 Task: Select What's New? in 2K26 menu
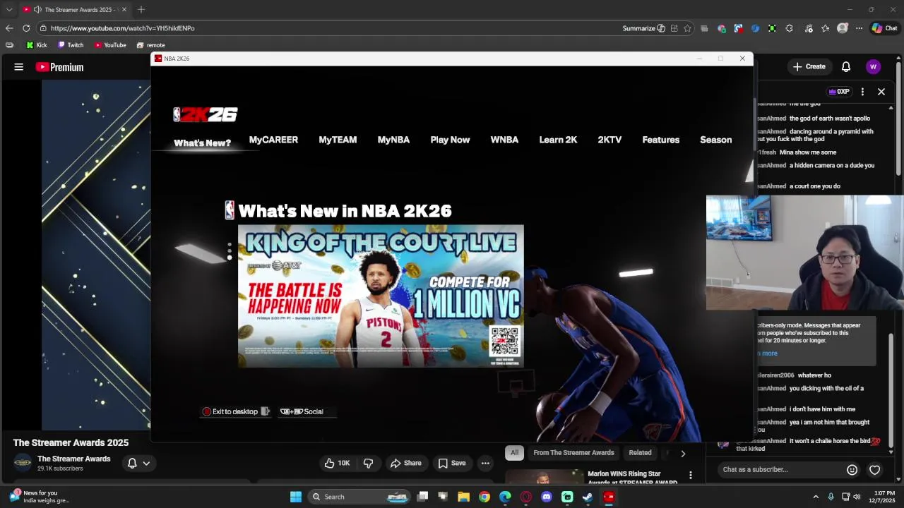pos(202,143)
